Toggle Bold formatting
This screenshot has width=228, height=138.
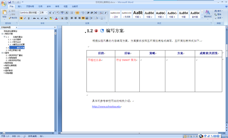21,18
